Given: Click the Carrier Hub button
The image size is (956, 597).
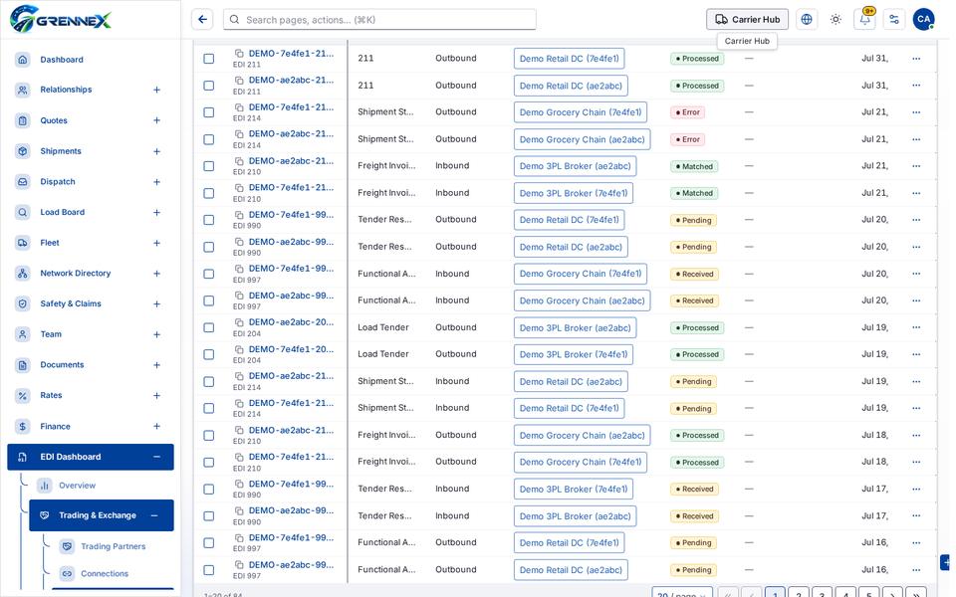Looking at the screenshot, I should pos(747,20).
